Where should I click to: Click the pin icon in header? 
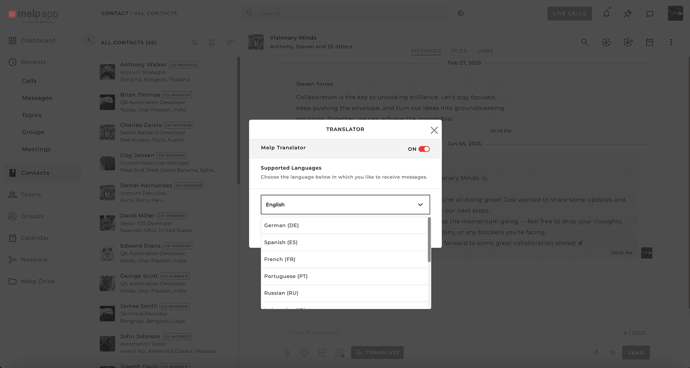(x=628, y=14)
